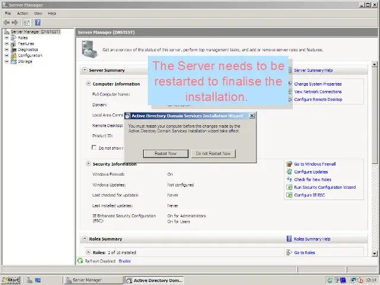Click the 12:14 system tray clock
380x285 pixels.
371,280
